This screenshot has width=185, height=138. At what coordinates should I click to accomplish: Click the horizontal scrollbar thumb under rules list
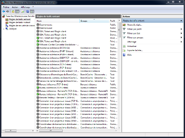click(51, 131)
